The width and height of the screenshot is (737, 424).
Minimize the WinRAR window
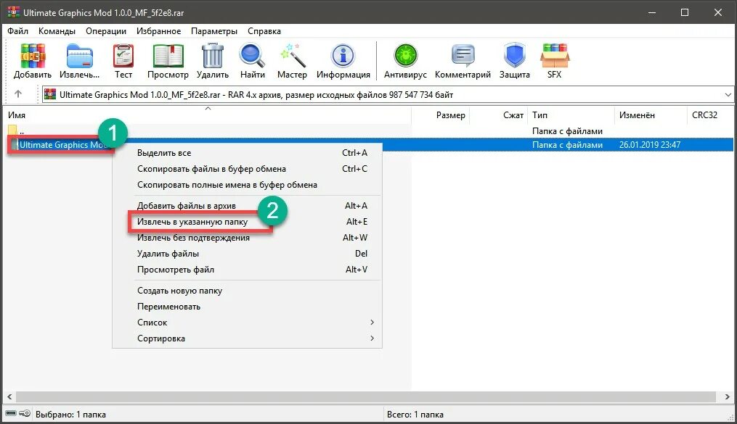(652, 12)
